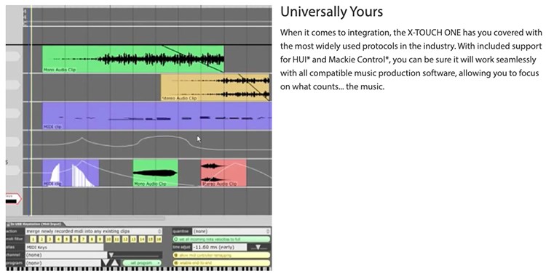Toggle MIDI filter channel 10

pyautogui.click(x=108, y=240)
